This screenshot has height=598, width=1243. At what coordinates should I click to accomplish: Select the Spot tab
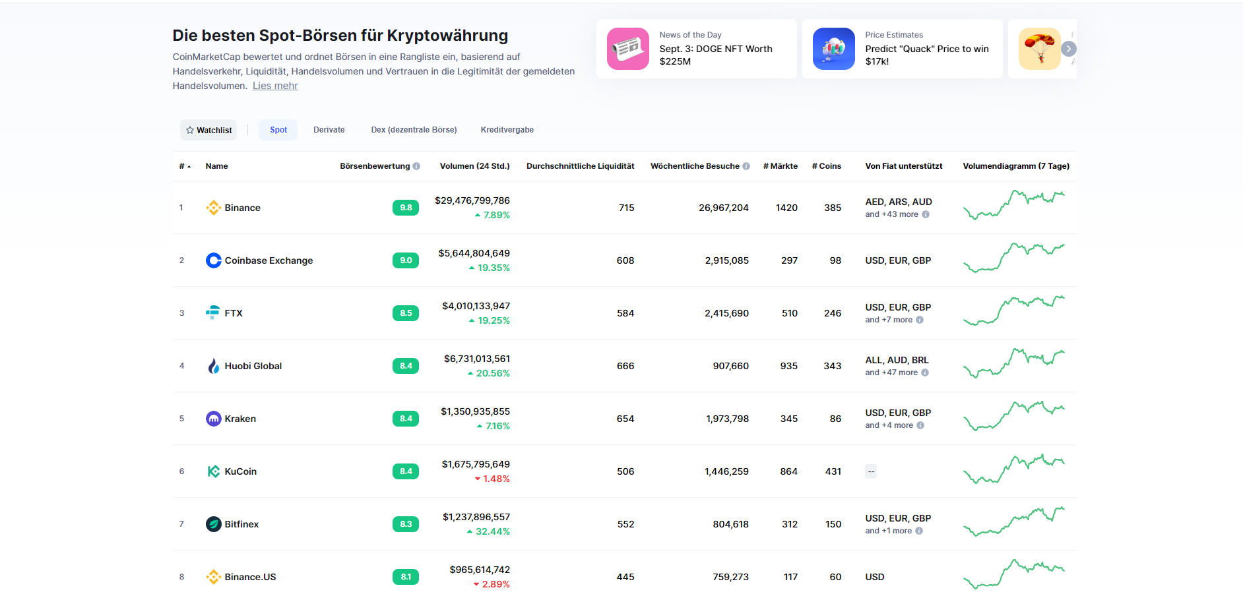278,130
